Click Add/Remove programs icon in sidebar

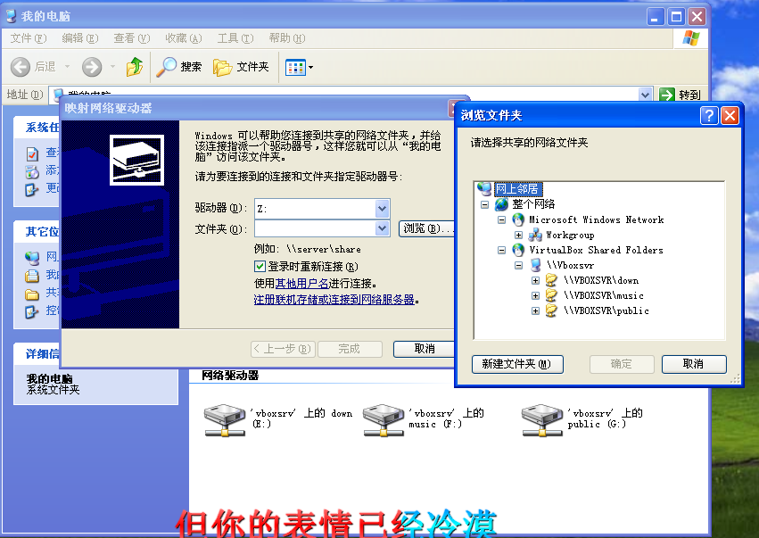[x=32, y=171]
